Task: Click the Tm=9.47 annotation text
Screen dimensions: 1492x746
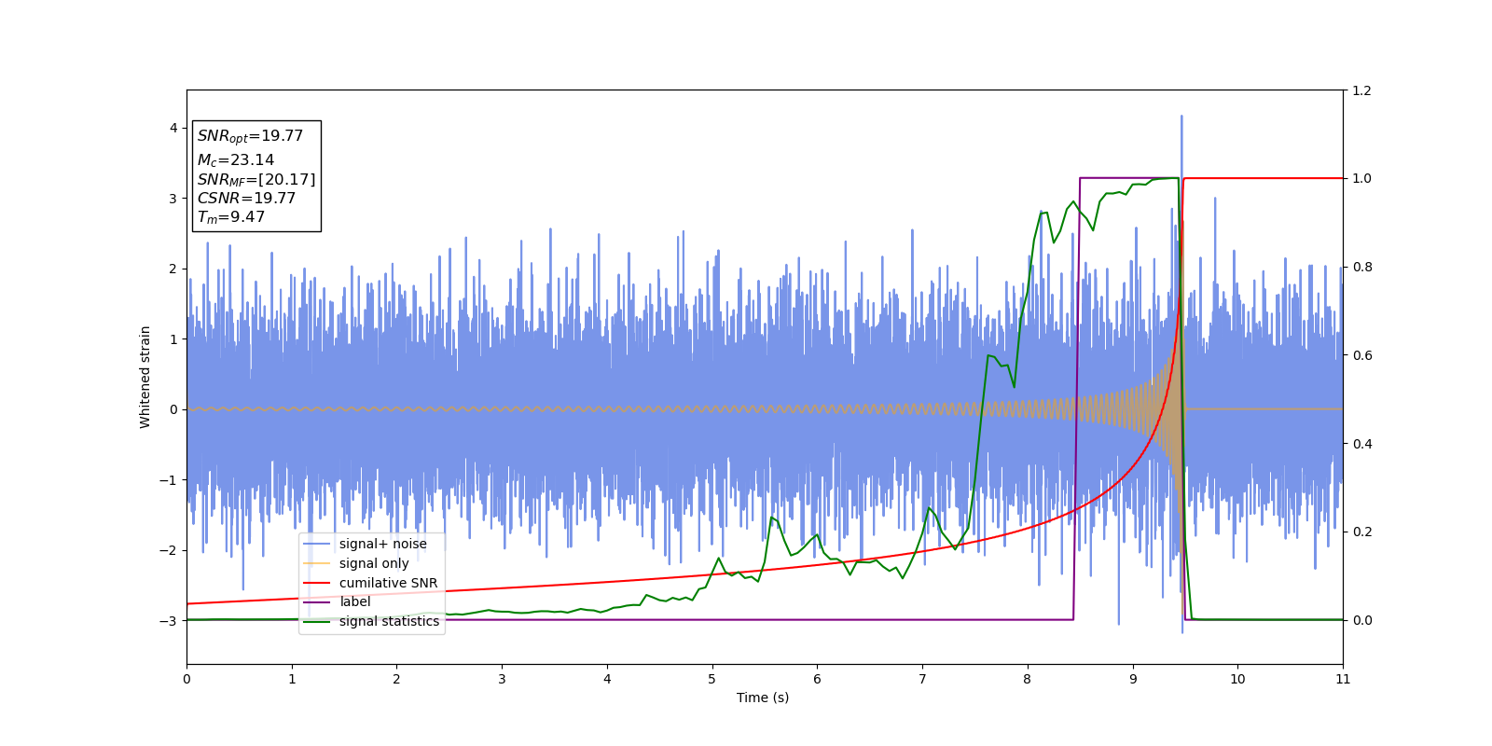Action: tap(231, 217)
